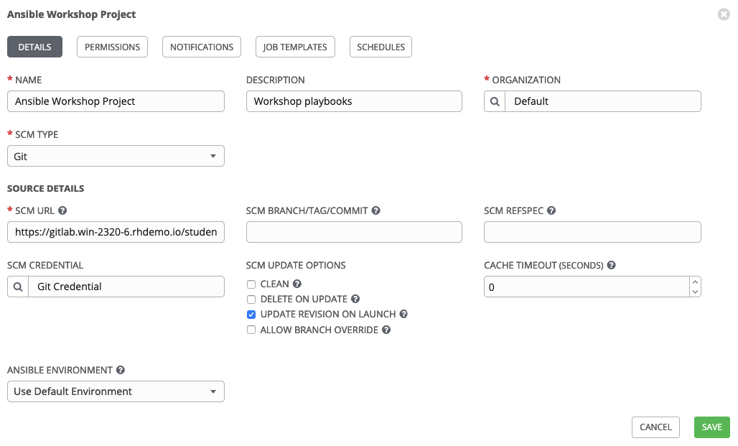Expand the Ansible Environment dropdown
The height and width of the screenshot is (446, 738).
116,391
